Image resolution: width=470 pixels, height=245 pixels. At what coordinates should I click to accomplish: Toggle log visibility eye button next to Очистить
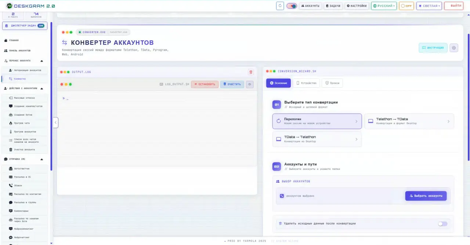click(250, 84)
